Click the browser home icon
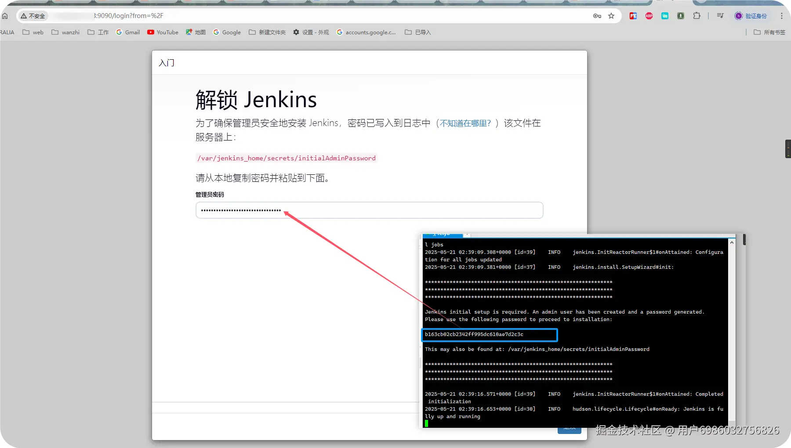This screenshot has height=448, width=791. (x=5, y=16)
